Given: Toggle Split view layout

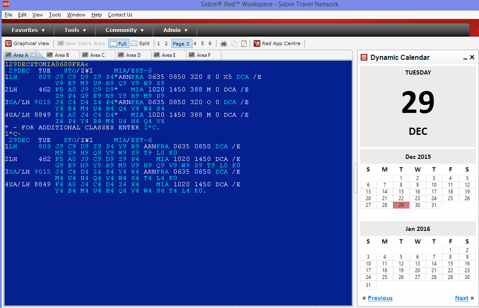Looking at the screenshot, I should click(140, 43).
